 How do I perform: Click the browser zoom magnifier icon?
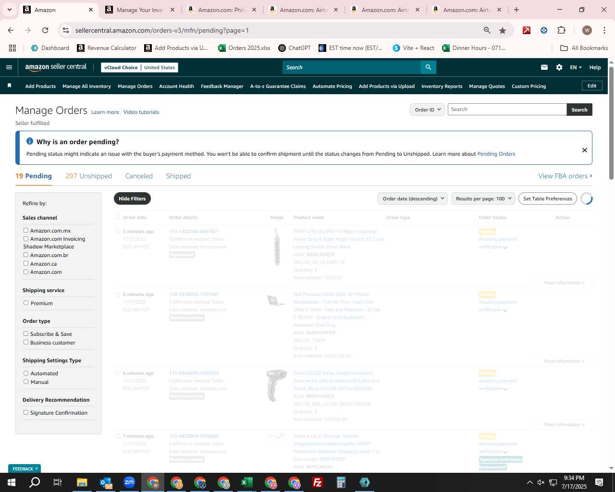click(487, 30)
